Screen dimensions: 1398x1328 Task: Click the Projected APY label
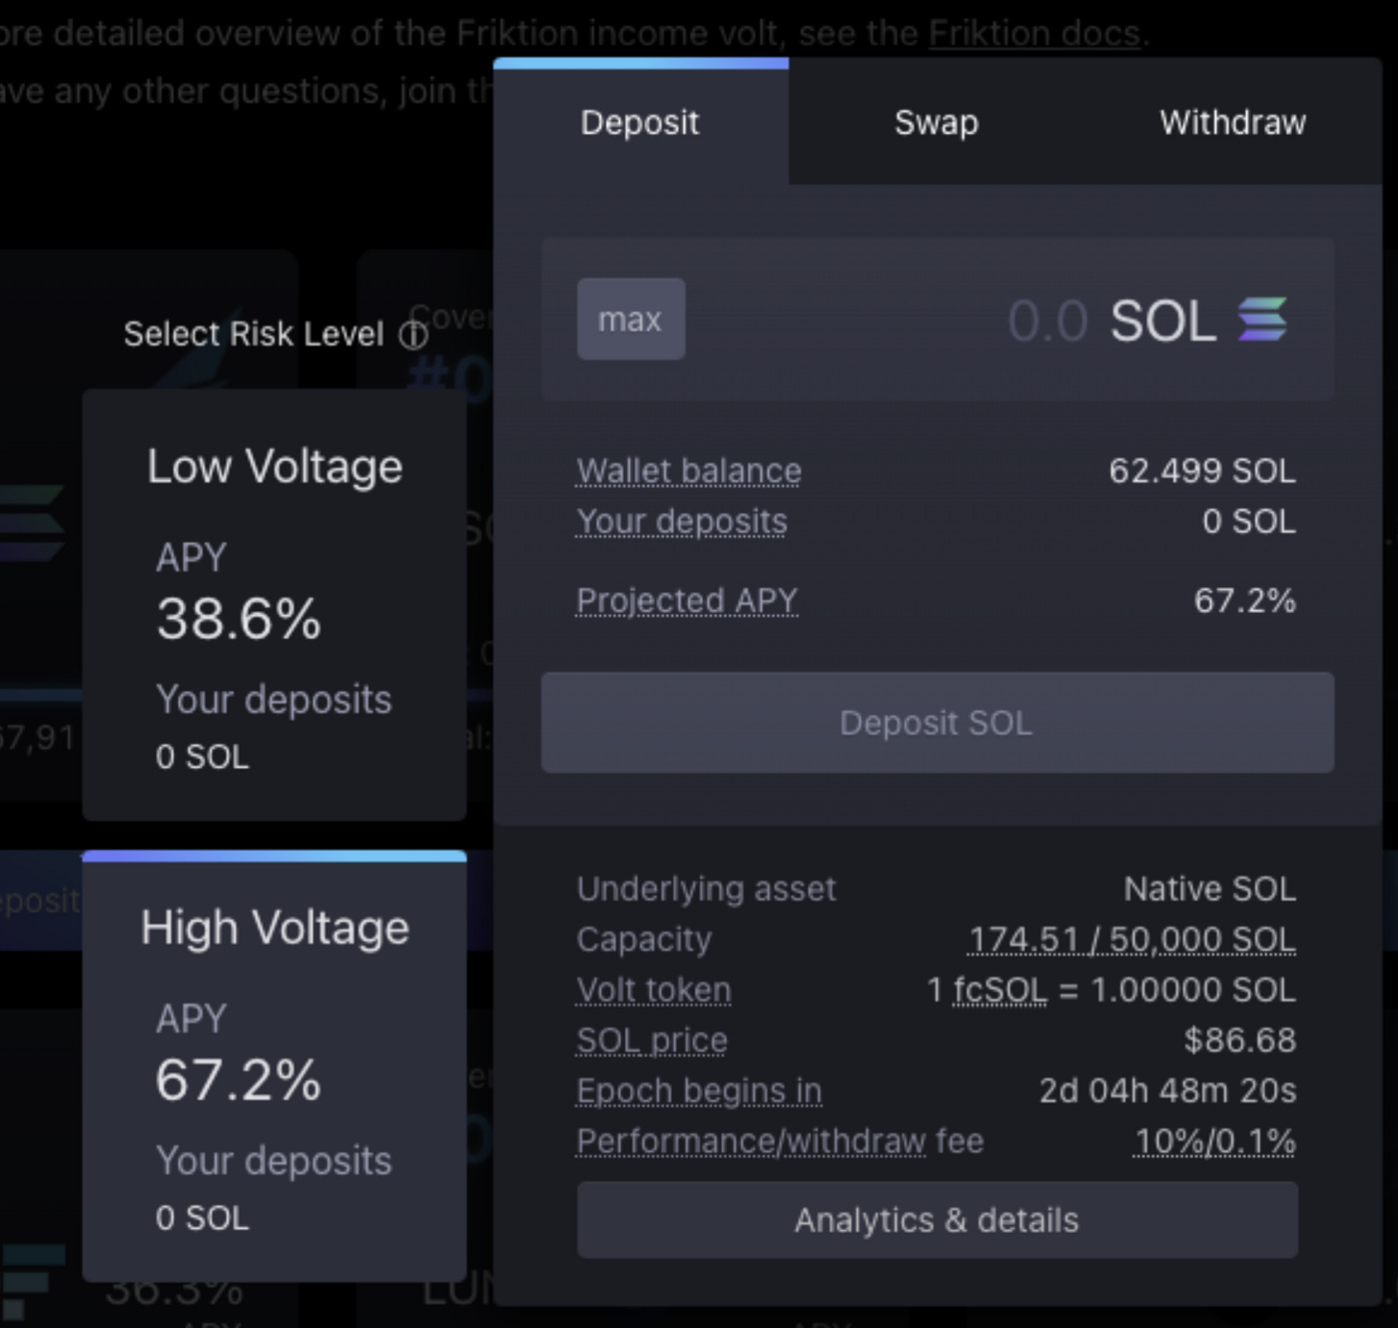pyautogui.click(x=687, y=600)
